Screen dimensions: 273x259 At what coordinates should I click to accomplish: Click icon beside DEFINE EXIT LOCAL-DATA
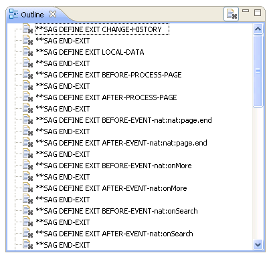point(28,52)
